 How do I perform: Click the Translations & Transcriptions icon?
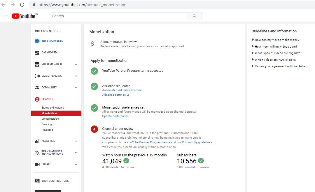point(37,153)
